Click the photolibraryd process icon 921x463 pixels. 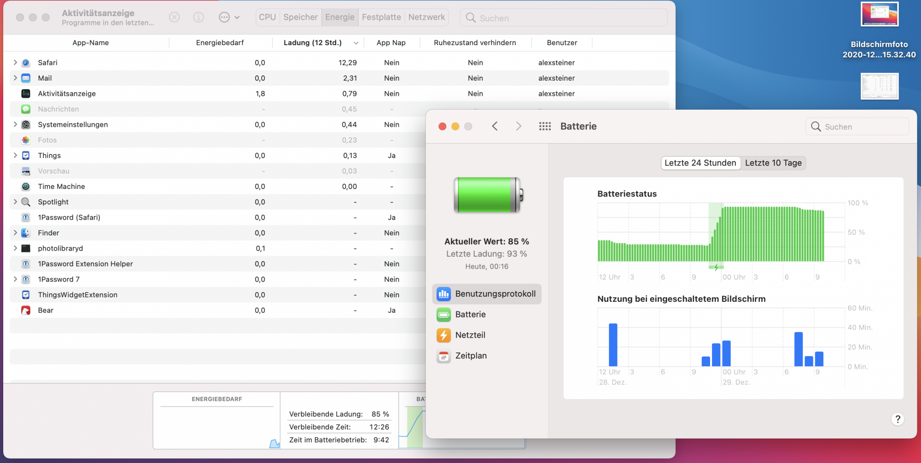tap(26, 248)
